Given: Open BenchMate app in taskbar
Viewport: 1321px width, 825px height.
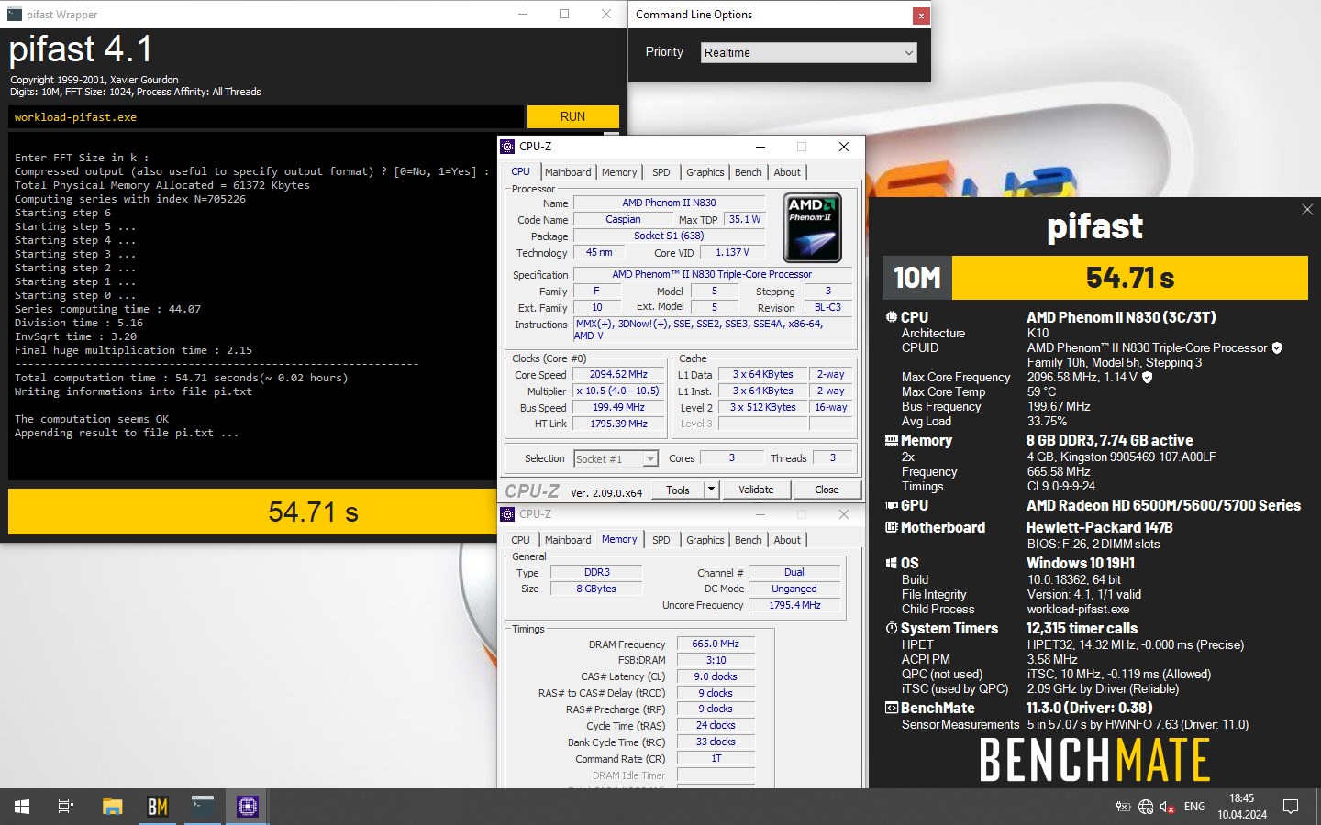Looking at the screenshot, I should point(158,807).
